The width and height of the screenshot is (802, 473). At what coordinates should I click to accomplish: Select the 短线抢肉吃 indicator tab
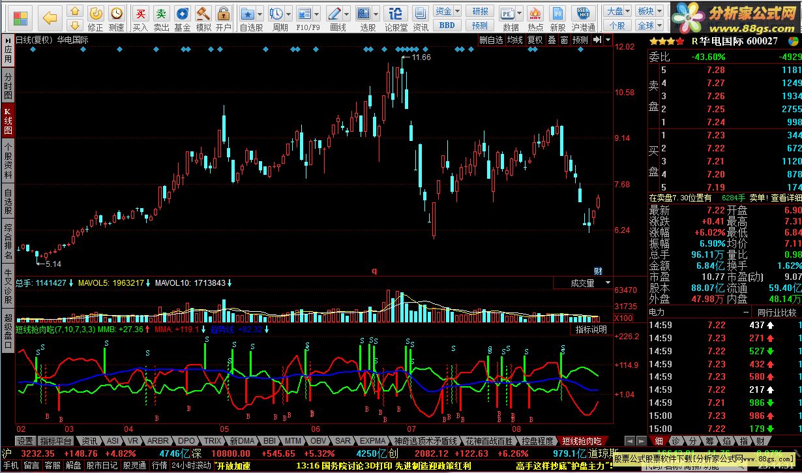coord(584,441)
